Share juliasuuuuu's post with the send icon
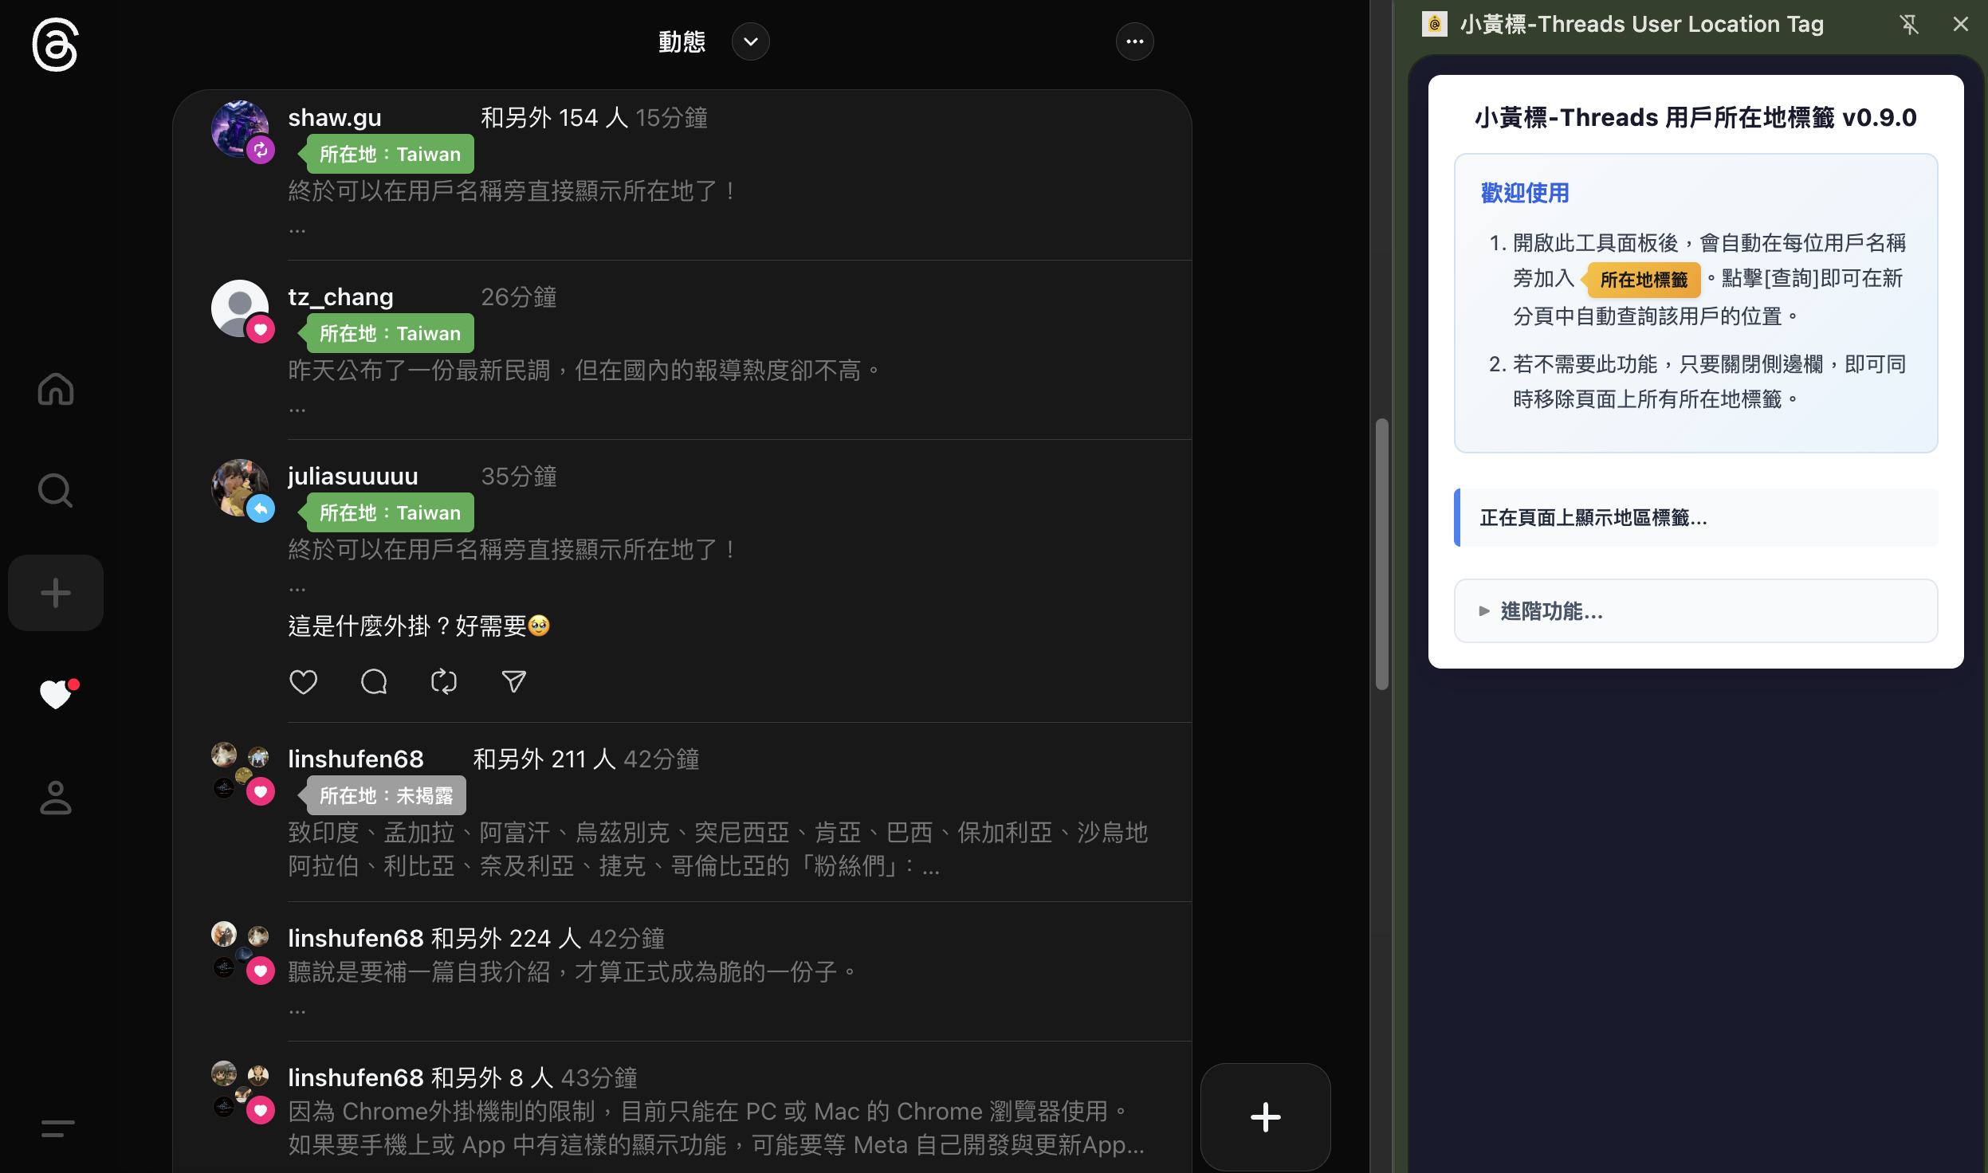The height and width of the screenshot is (1173, 1988). point(513,682)
